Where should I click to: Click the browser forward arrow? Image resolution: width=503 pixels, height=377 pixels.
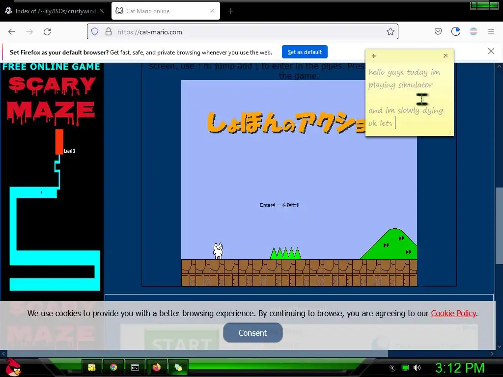click(x=29, y=32)
